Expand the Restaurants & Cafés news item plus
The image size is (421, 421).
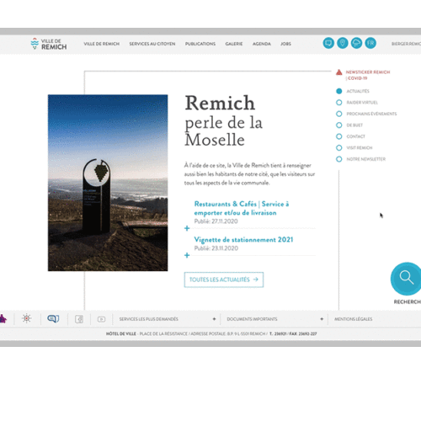click(187, 228)
